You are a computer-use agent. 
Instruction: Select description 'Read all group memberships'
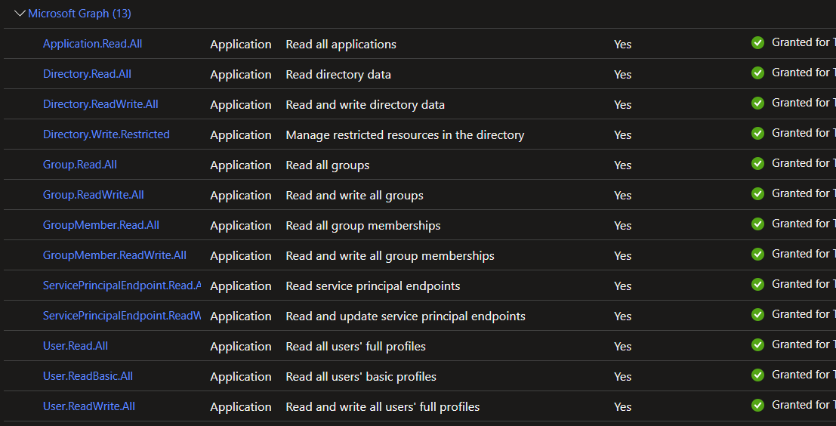[x=363, y=226]
